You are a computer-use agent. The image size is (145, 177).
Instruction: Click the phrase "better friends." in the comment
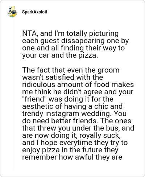[x=75, y=121]
